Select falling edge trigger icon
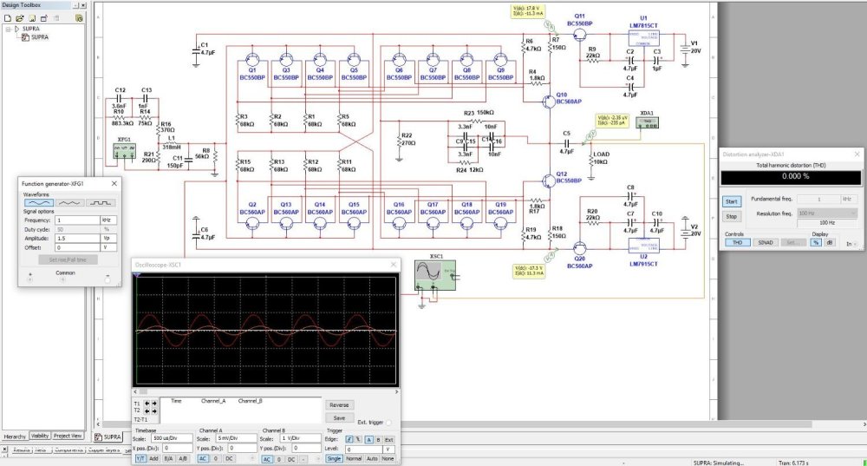Screen dimensions: 867x466 357,439
